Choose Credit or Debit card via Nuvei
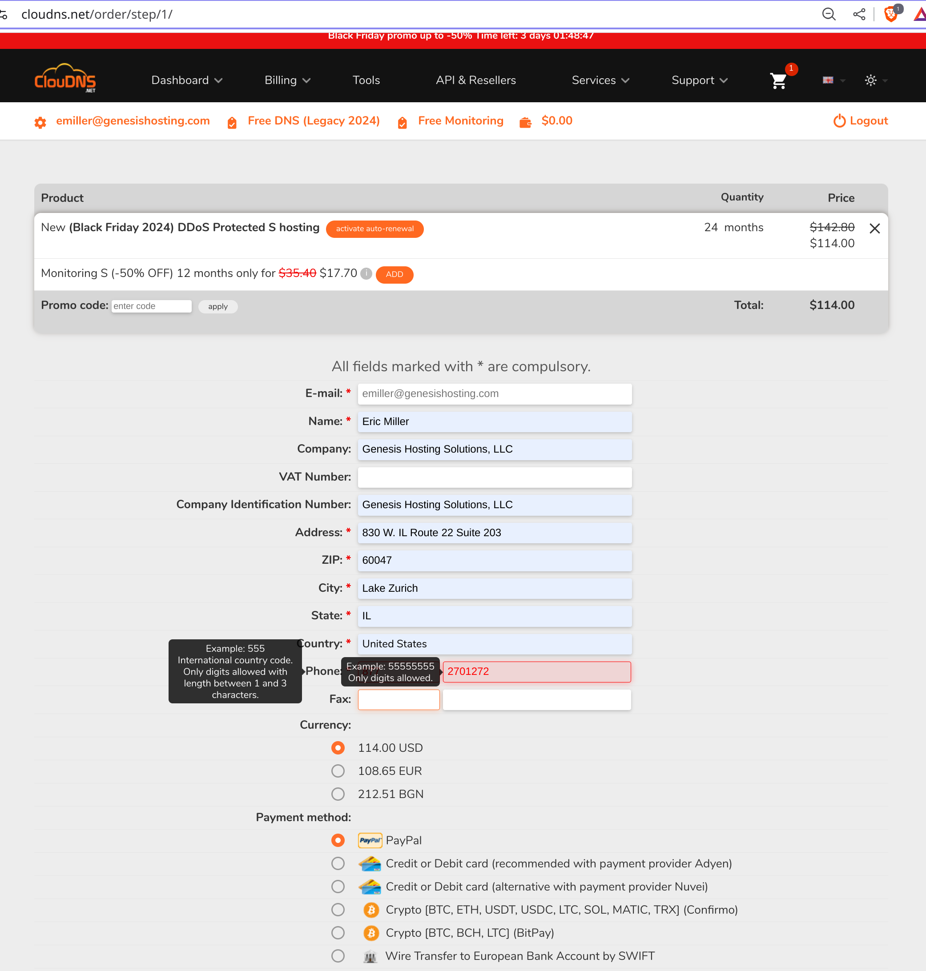The width and height of the screenshot is (926, 971). click(x=338, y=887)
